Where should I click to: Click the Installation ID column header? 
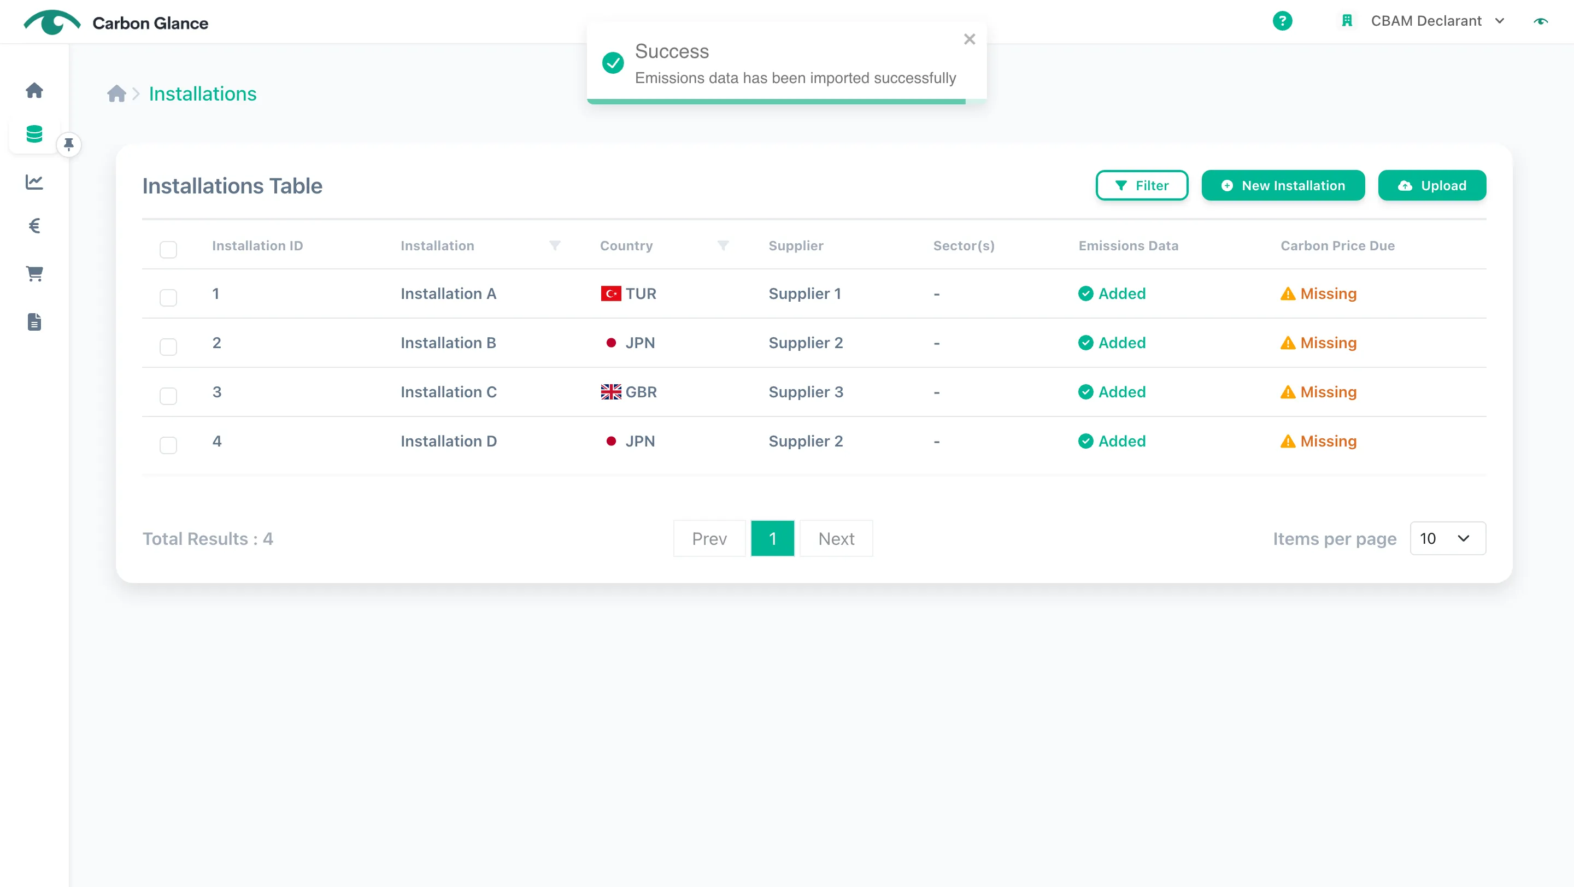pos(257,245)
